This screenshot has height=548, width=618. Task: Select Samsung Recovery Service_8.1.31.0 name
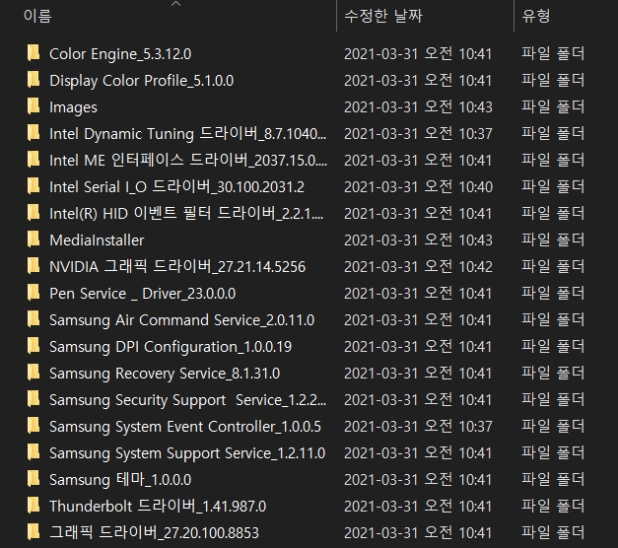[165, 374]
